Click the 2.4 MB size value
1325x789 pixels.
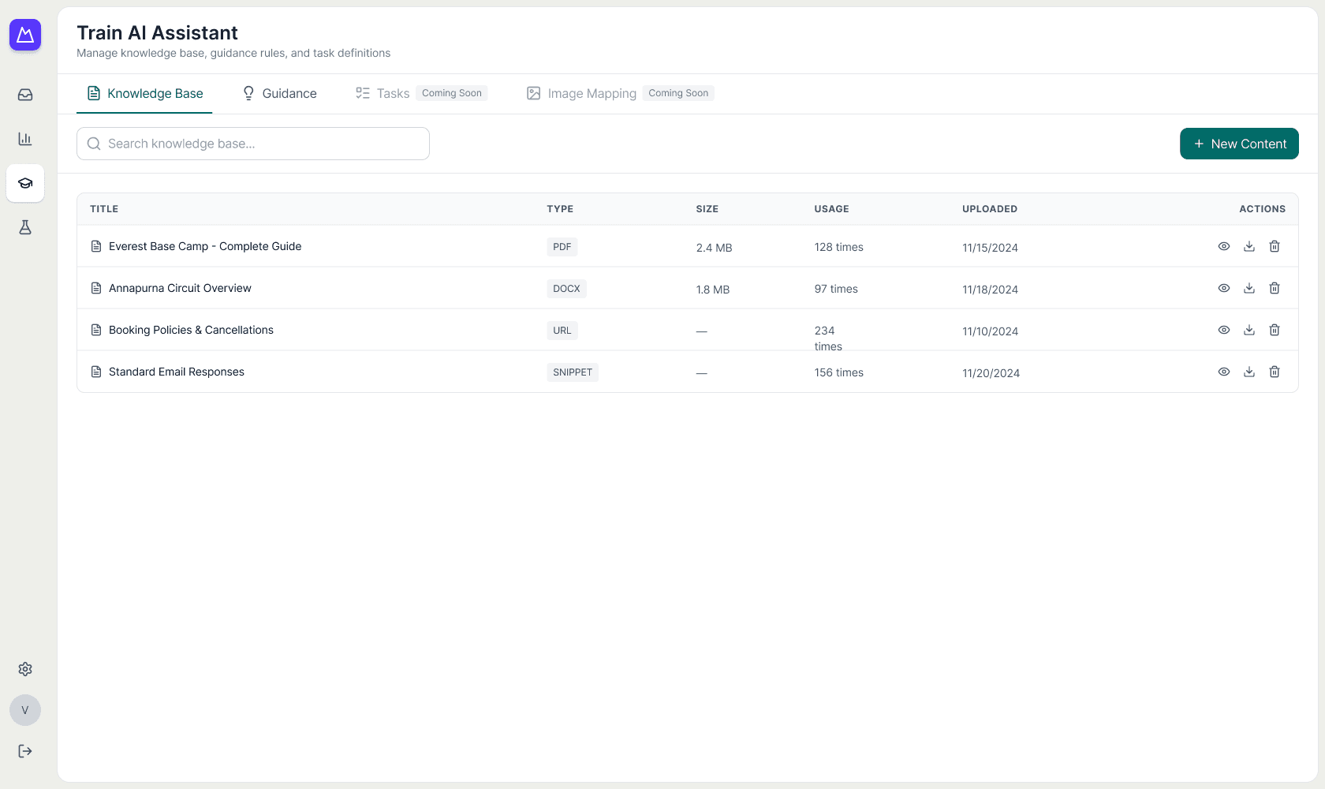pos(714,248)
